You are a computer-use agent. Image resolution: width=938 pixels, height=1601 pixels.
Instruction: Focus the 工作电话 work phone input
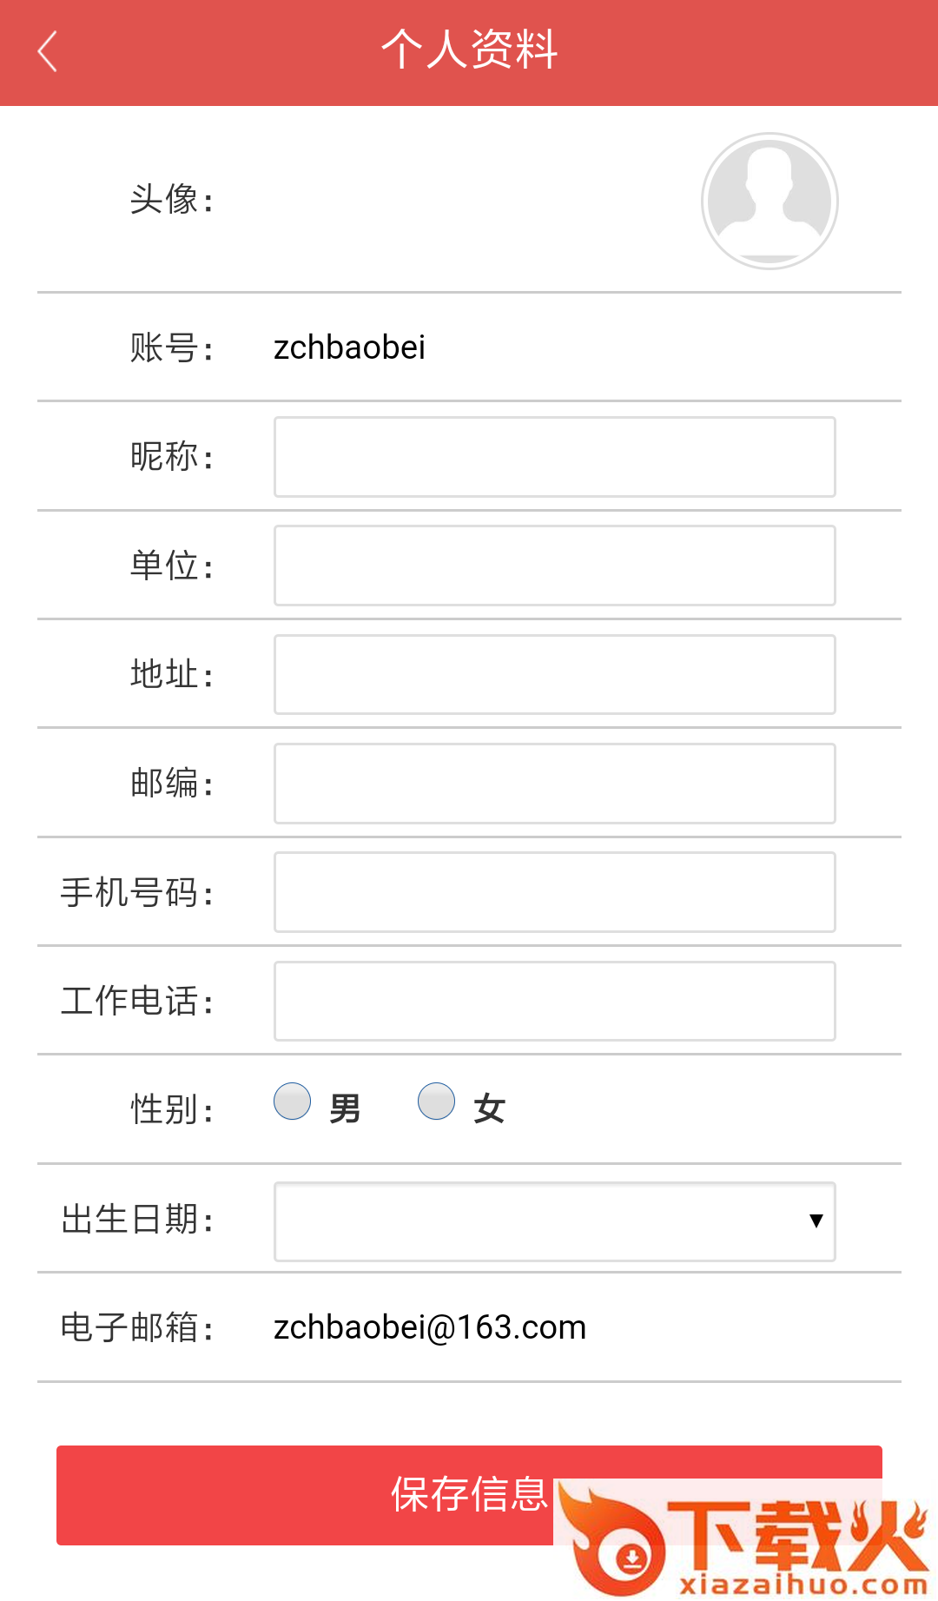pos(554,1002)
